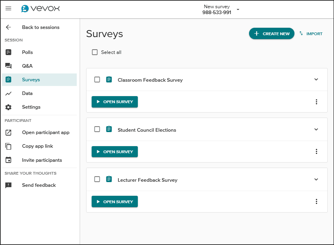Open the Q&A section

[x=27, y=66]
